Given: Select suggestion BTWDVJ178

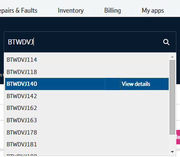Looking at the screenshot, I should 87,132.
